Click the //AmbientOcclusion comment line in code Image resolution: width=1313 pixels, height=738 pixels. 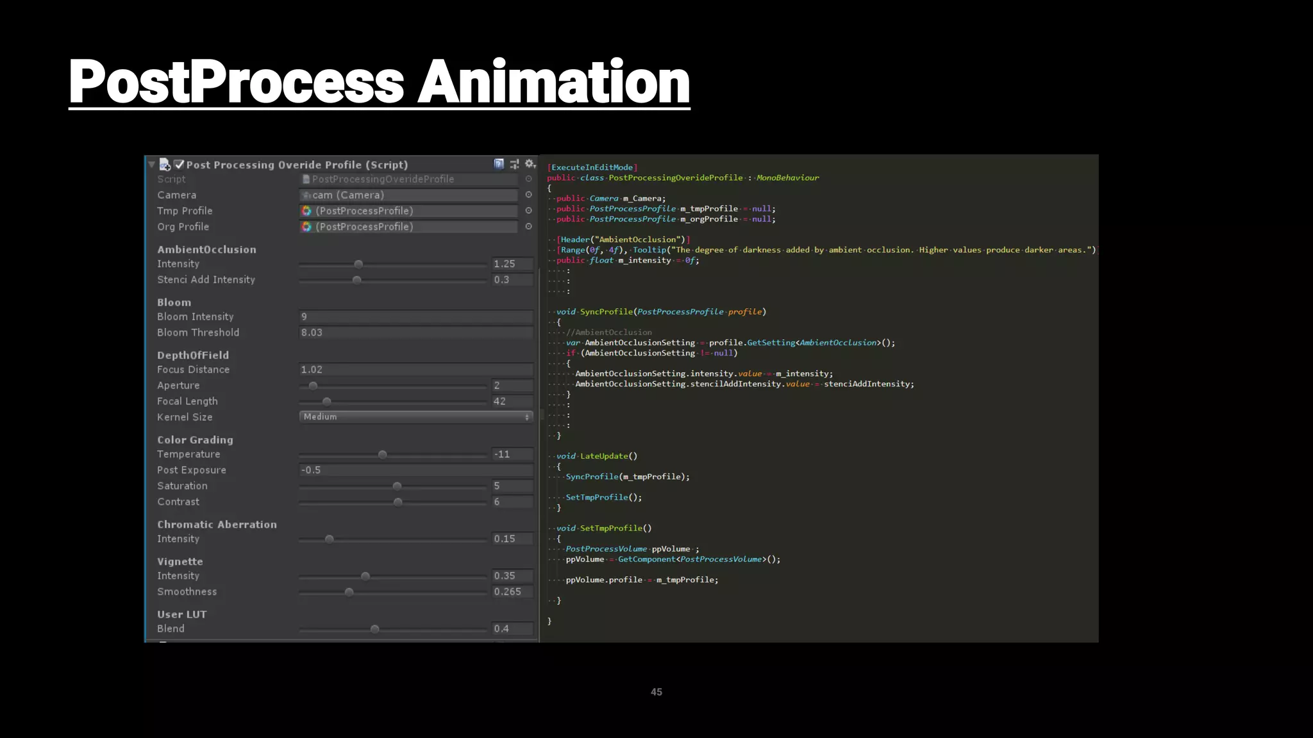609,332
